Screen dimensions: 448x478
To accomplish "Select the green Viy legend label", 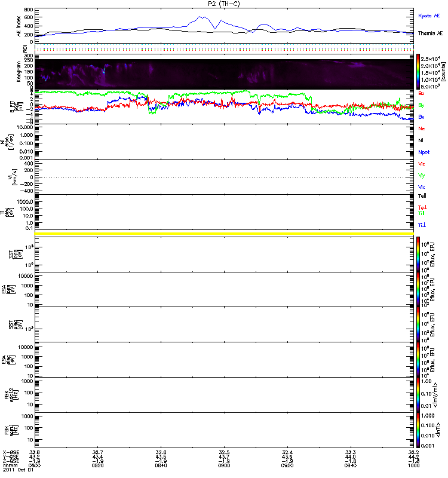I will [x=422, y=175].
